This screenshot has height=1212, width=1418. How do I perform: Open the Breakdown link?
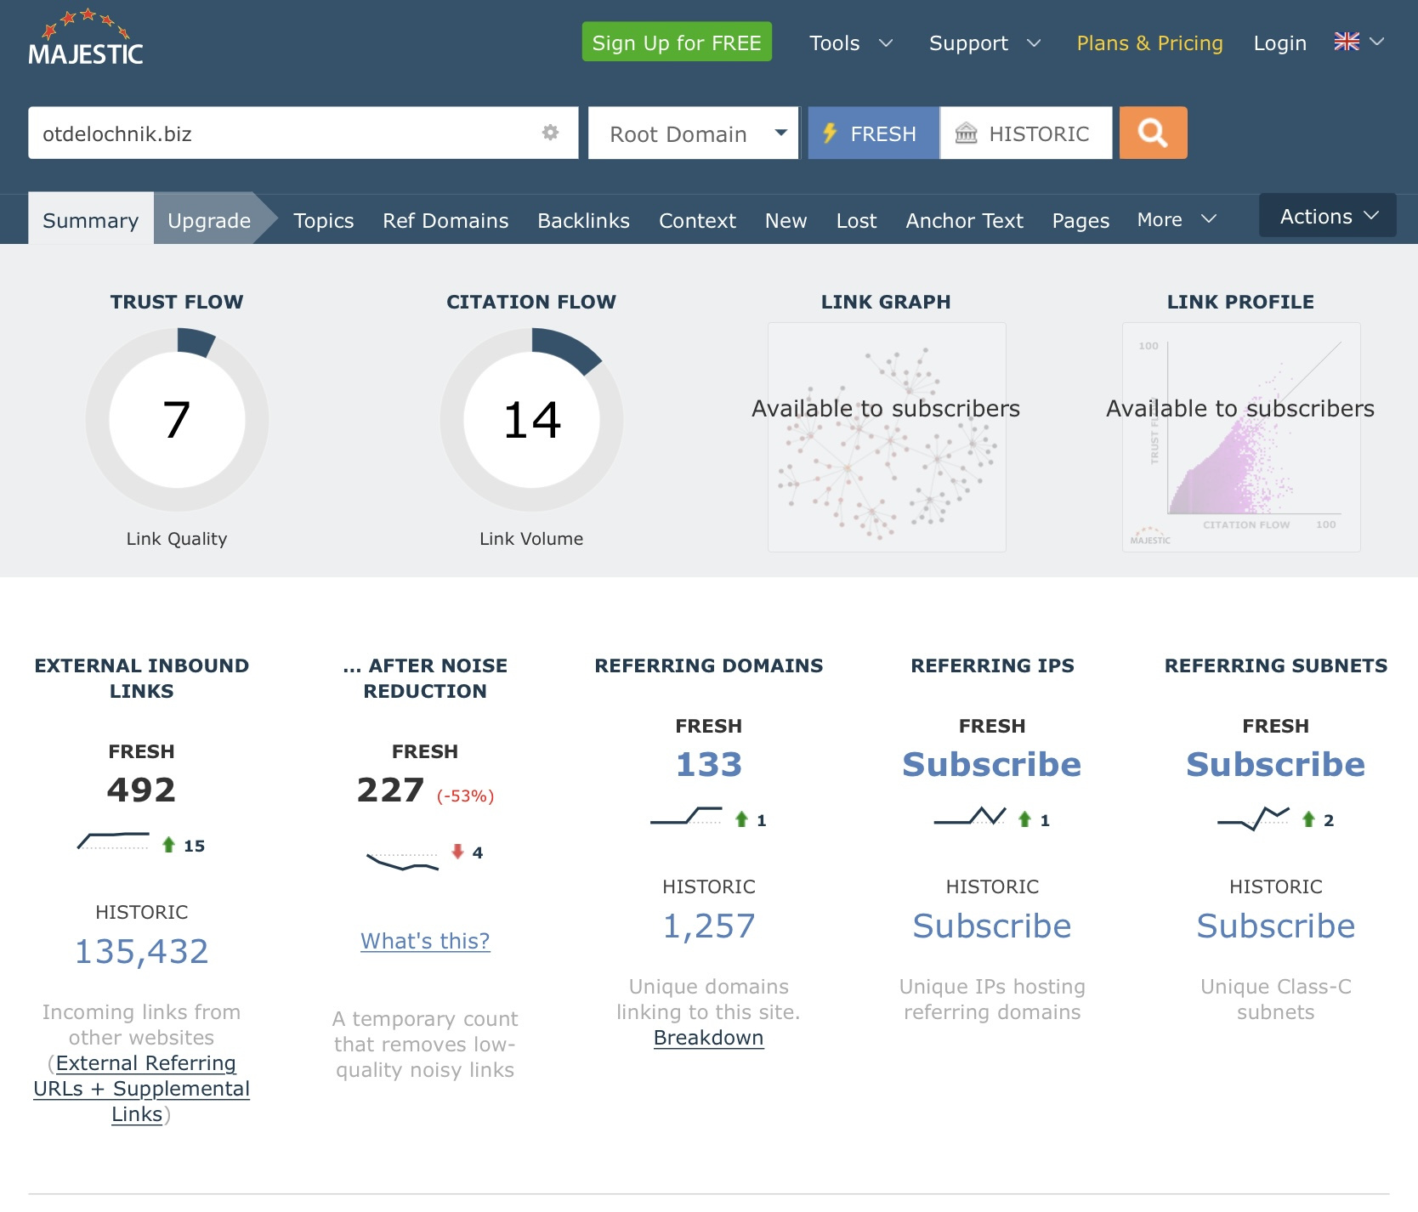(708, 1038)
